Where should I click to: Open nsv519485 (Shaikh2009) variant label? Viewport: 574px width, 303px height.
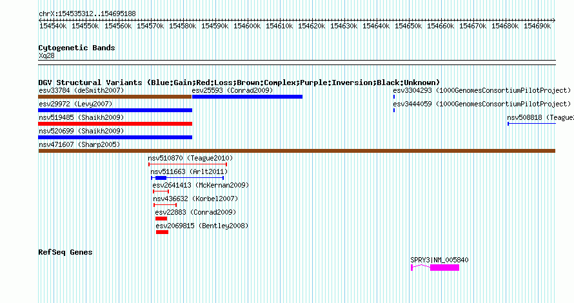81,117
